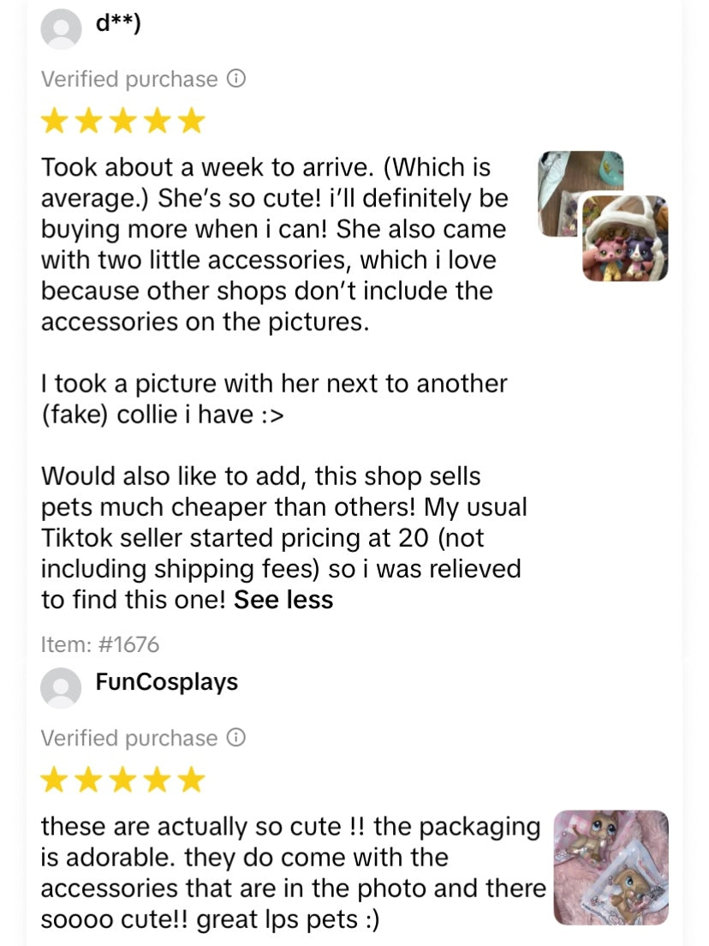Image resolution: width=709 pixels, height=946 pixels.
Task: Click fifth star in FunCosplays' rating
Action: [x=192, y=780]
